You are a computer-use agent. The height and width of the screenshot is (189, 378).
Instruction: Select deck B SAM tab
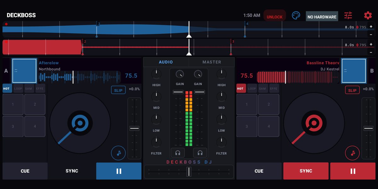click(x=263, y=89)
